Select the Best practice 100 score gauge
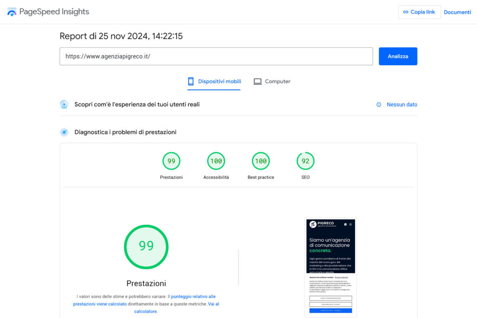 [x=261, y=161]
